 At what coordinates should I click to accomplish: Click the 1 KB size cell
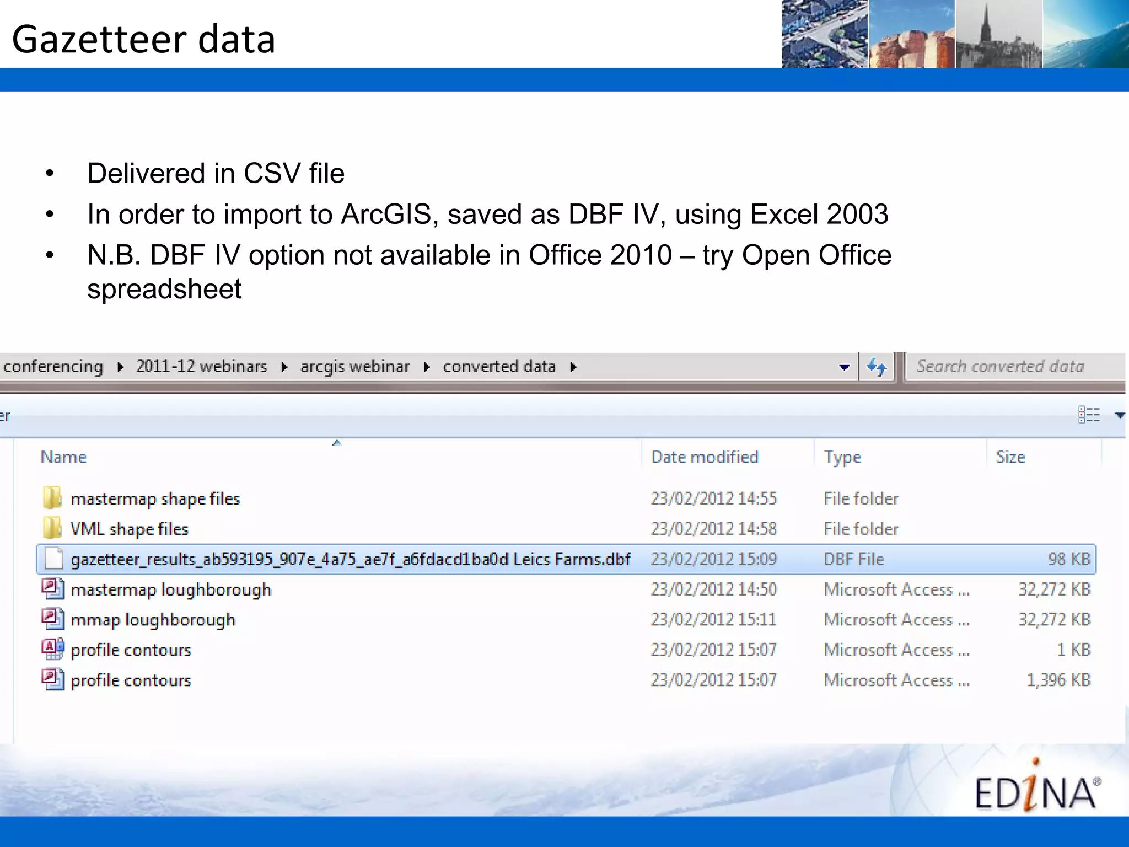(1074, 650)
